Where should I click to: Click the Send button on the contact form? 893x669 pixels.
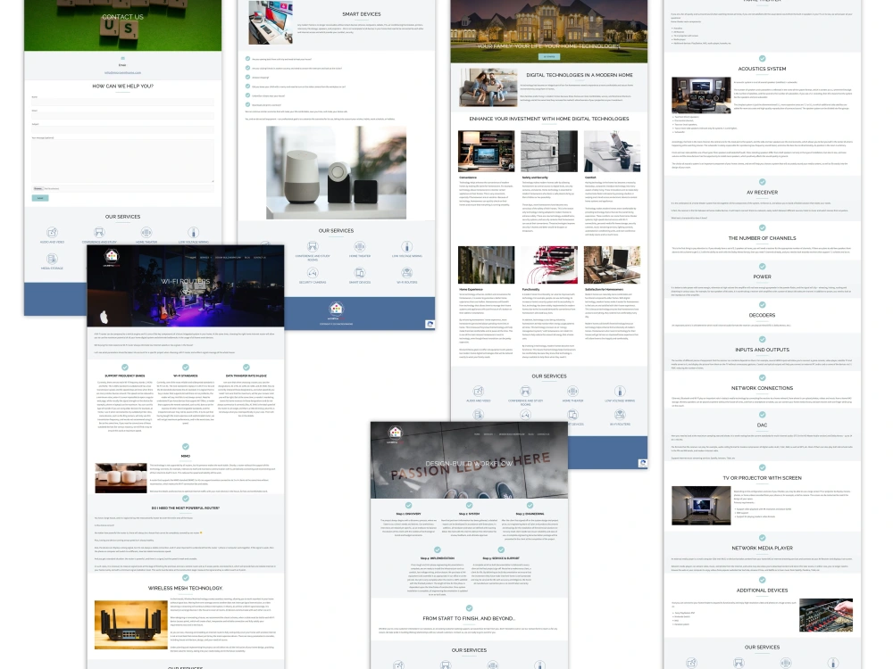click(40, 198)
